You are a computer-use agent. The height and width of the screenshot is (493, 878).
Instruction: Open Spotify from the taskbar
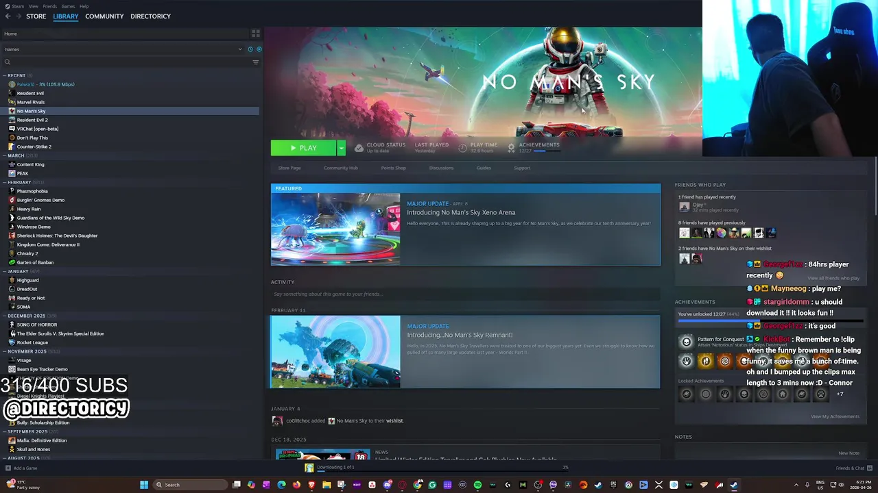(x=477, y=485)
